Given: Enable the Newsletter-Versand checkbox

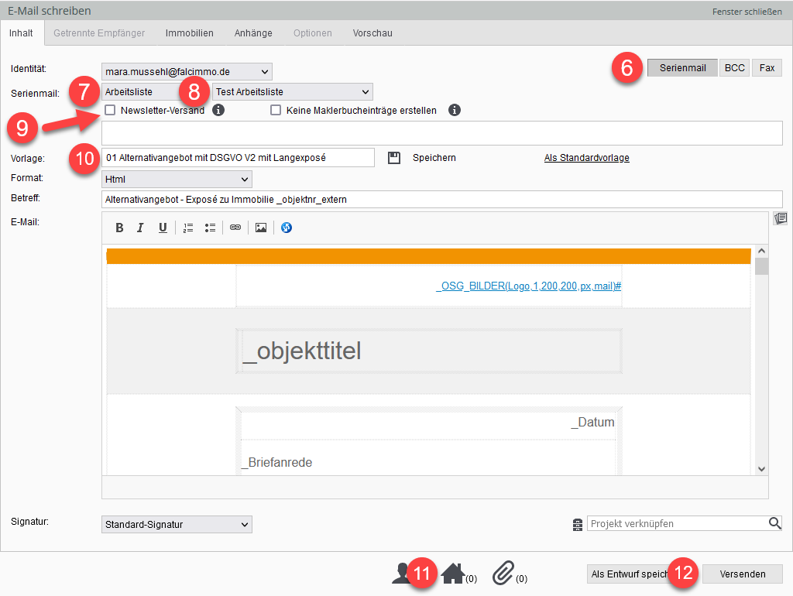Looking at the screenshot, I should [110, 111].
